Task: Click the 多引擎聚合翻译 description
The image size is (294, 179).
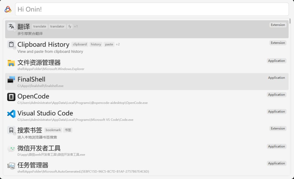Action: point(30,34)
